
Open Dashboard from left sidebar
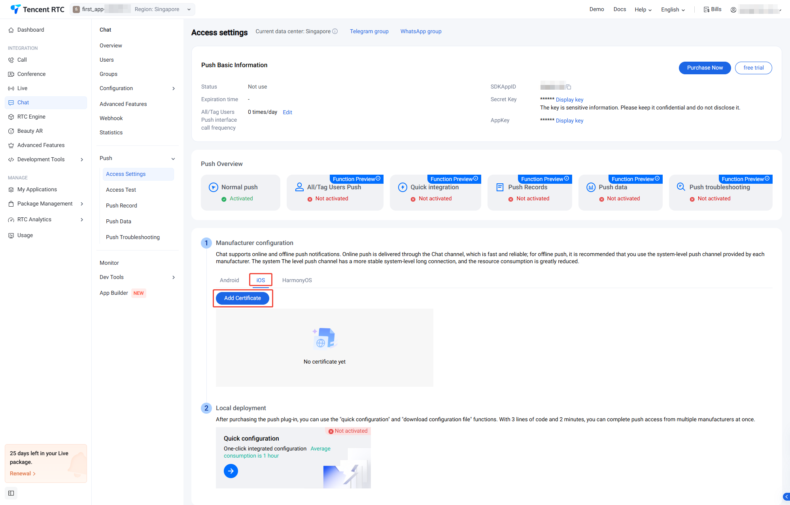tap(30, 30)
